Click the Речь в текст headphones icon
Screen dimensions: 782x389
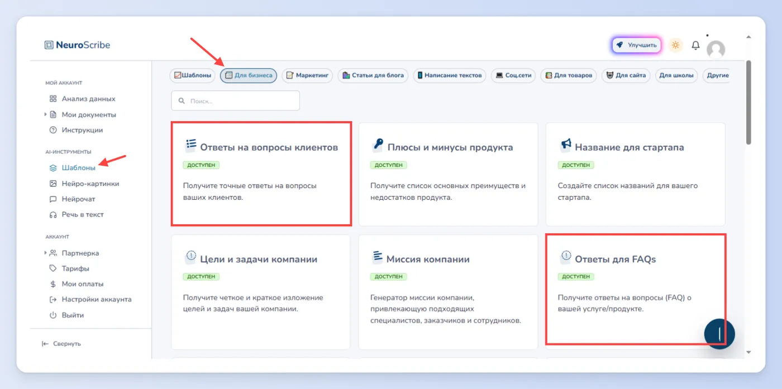coord(53,214)
